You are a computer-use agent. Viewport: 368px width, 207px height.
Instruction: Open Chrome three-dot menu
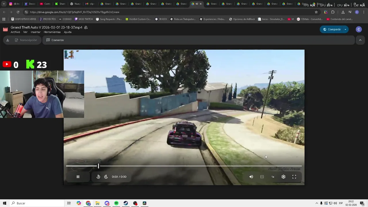point(363,12)
